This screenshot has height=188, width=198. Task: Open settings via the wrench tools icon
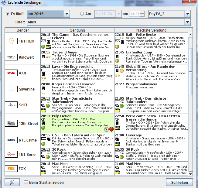pos(12,183)
